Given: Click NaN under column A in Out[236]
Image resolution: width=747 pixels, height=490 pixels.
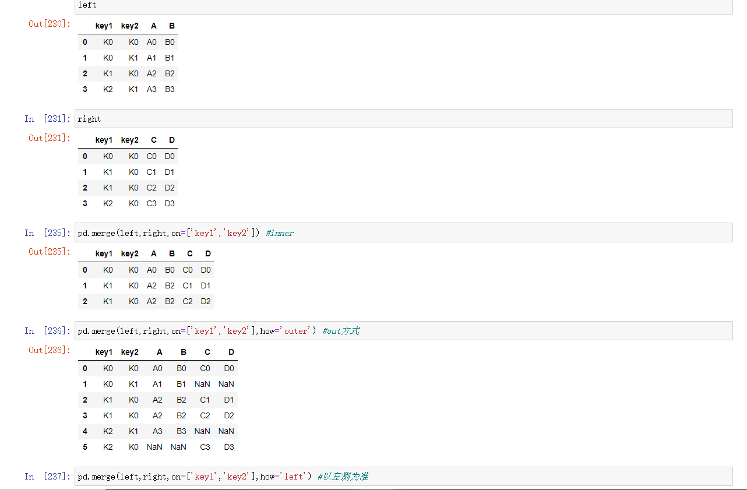Looking at the screenshot, I should click(154, 447).
